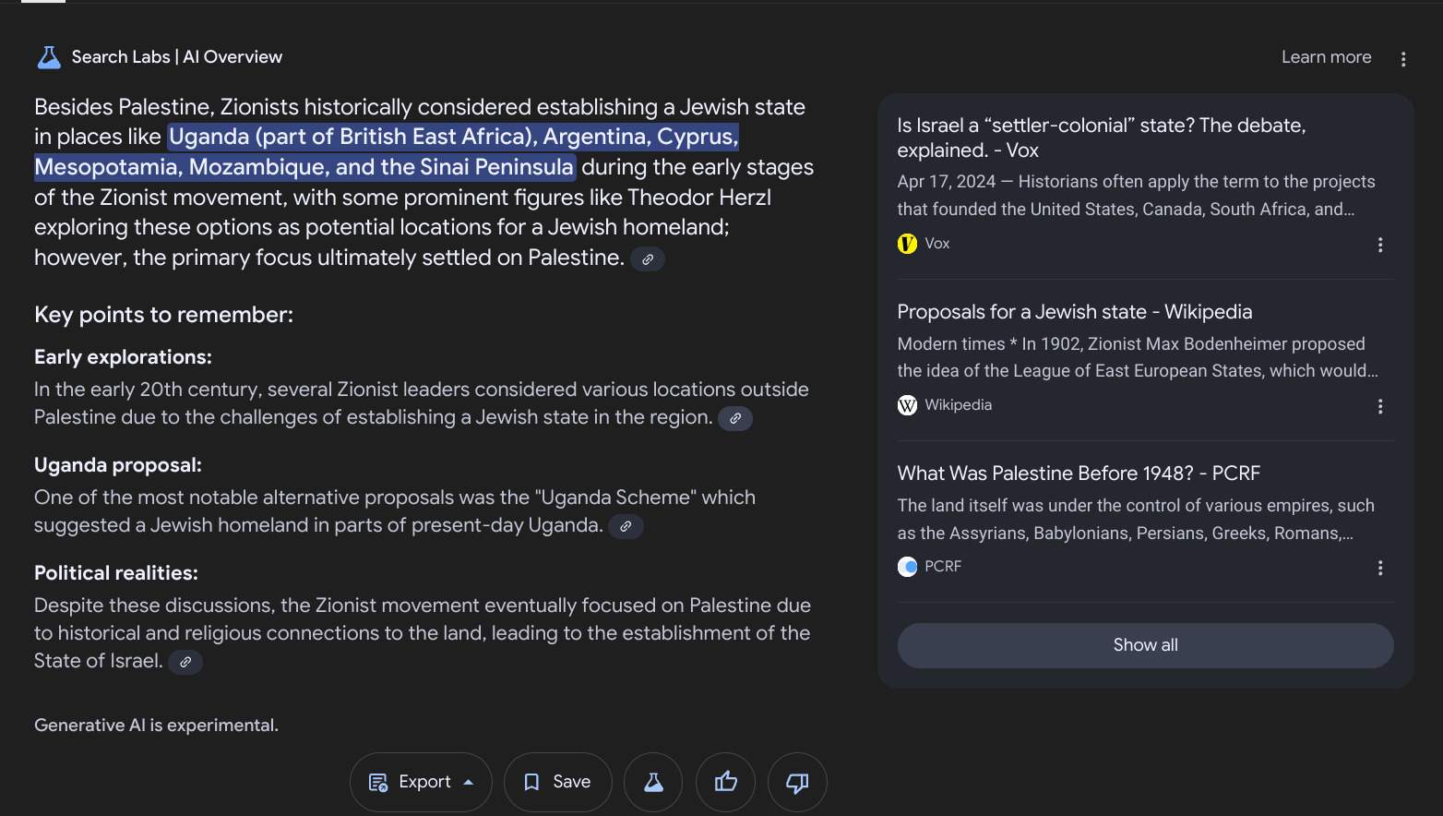Click source link icon after "settled on Palestine"
1443x816 pixels.
click(648, 259)
